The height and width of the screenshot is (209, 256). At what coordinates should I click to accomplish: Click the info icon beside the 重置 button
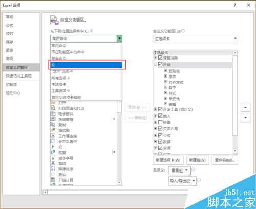click(193, 169)
